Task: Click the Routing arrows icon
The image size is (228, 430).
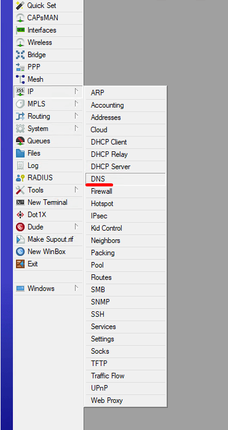Action: [20, 116]
